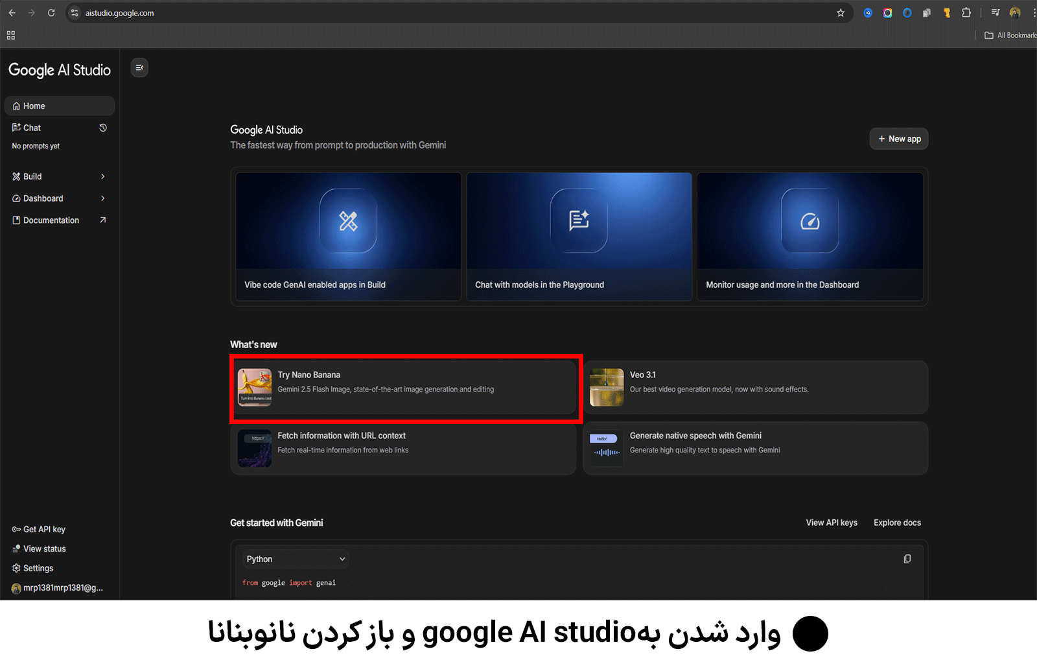Open Chat from the sidebar

click(x=32, y=128)
